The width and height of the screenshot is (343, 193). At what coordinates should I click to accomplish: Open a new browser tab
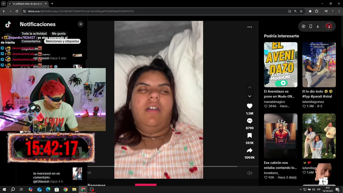click(x=52, y=4)
